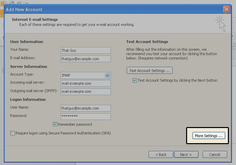This screenshot has width=236, height=165.
Task: Open More Settings
Action: pyautogui.click(x=208, y=136)
